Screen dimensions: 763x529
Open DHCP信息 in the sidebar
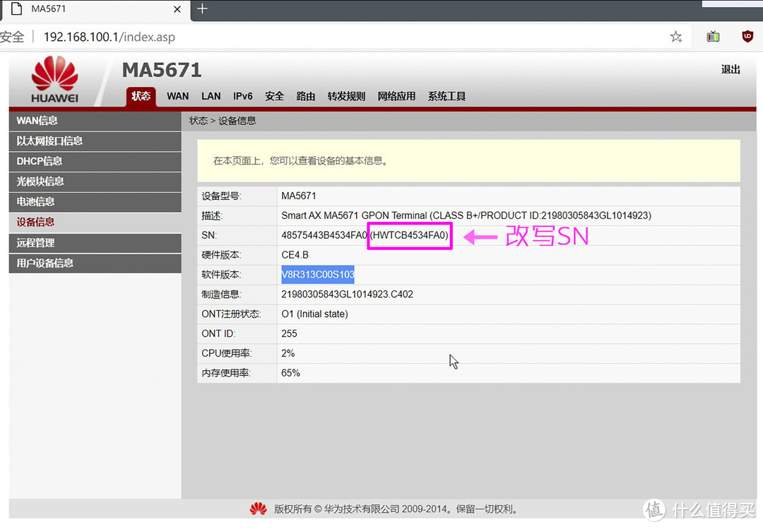95,161
